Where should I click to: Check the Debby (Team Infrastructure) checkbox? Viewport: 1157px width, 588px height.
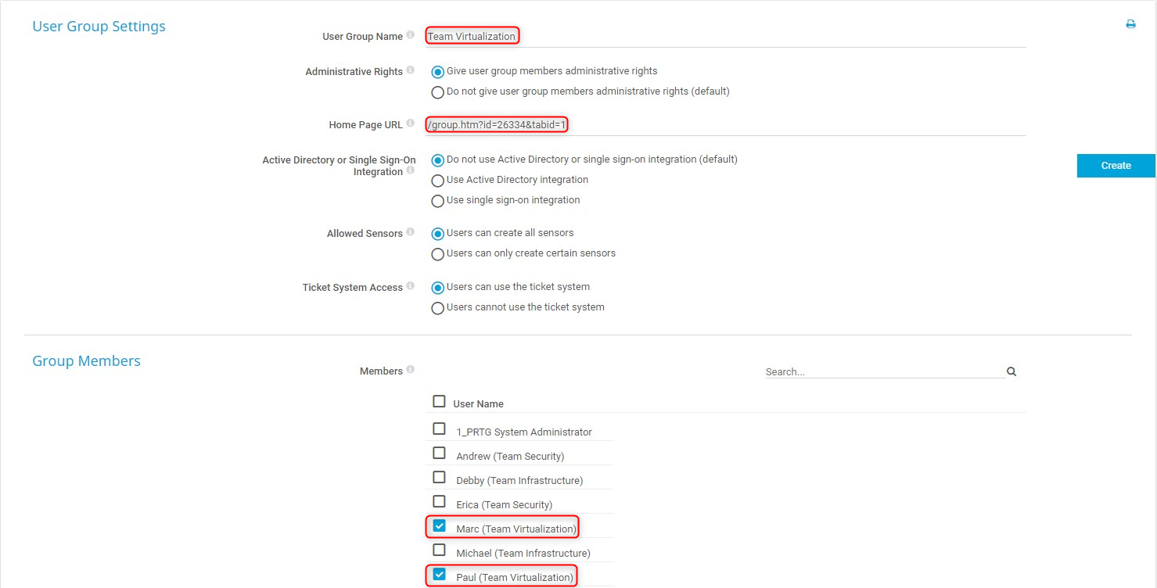tap(440, 478)
